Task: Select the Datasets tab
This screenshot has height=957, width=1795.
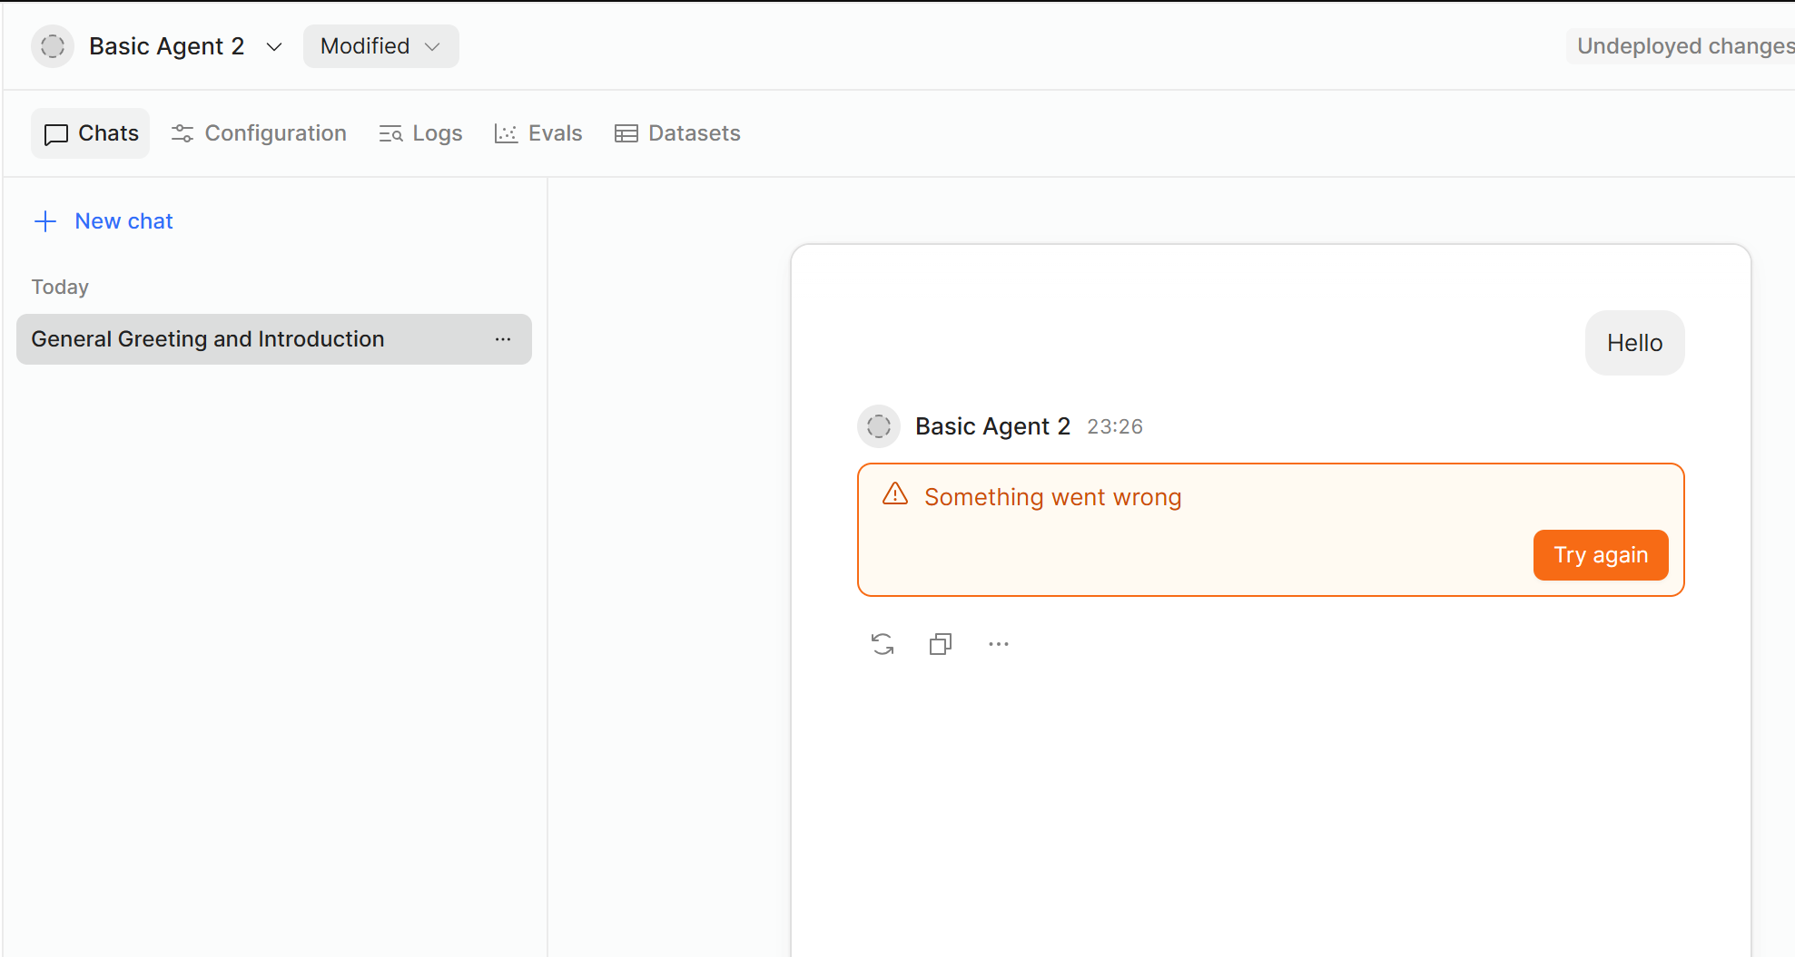Action: point(677,133)
